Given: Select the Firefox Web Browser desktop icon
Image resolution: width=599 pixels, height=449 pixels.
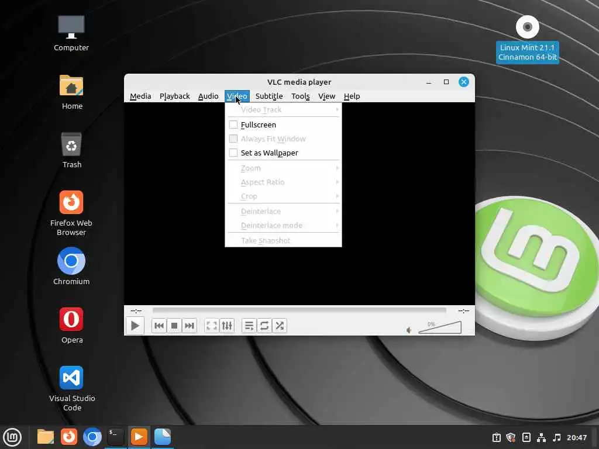Looking at the screenshot, I should (71, 213).
